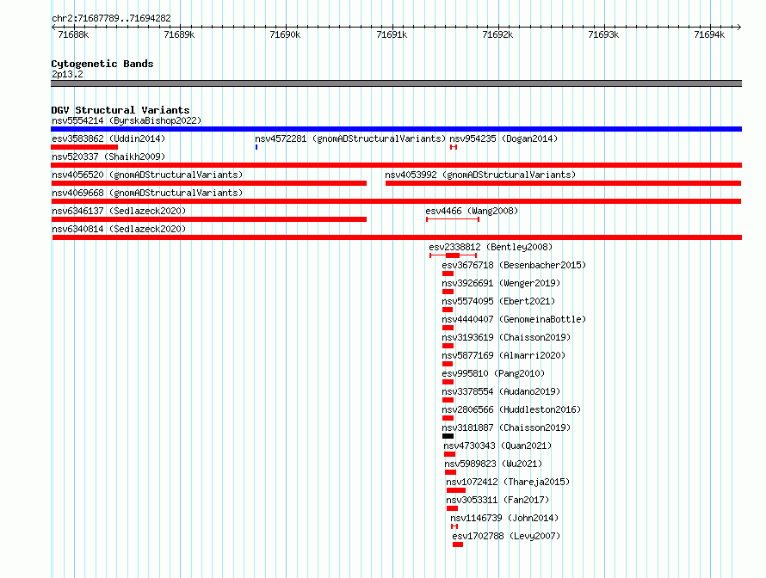
Task: Click the 71690k ruler tick label
Action: tap(285, 34)
